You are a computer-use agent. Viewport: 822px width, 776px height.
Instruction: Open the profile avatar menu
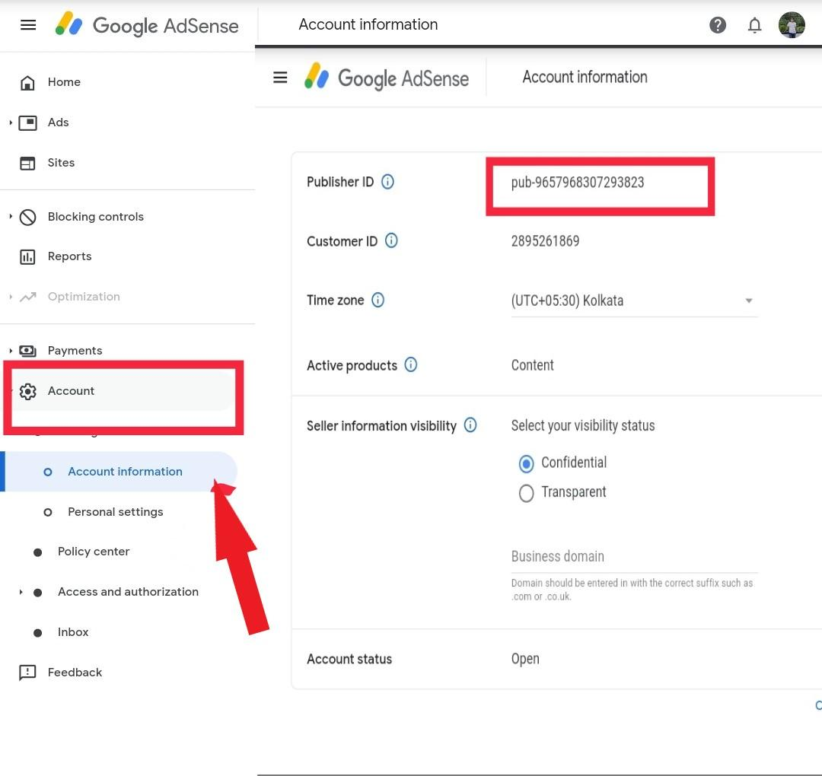(x=792, y=24)
